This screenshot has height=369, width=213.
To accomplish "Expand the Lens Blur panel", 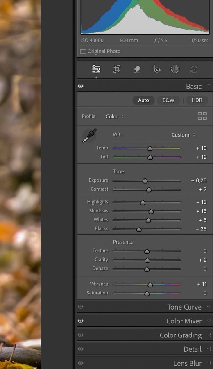I will click(x=209, y=363).
